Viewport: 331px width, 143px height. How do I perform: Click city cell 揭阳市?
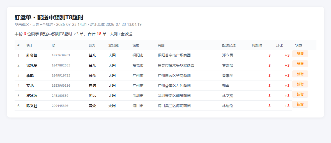(x=138, y=56)
